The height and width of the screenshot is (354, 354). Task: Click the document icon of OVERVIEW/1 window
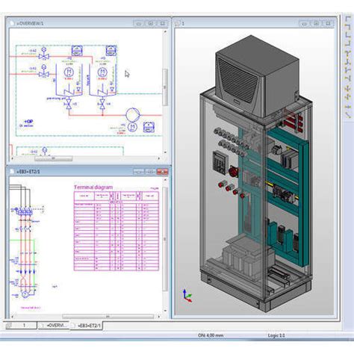tap(12, 23)
